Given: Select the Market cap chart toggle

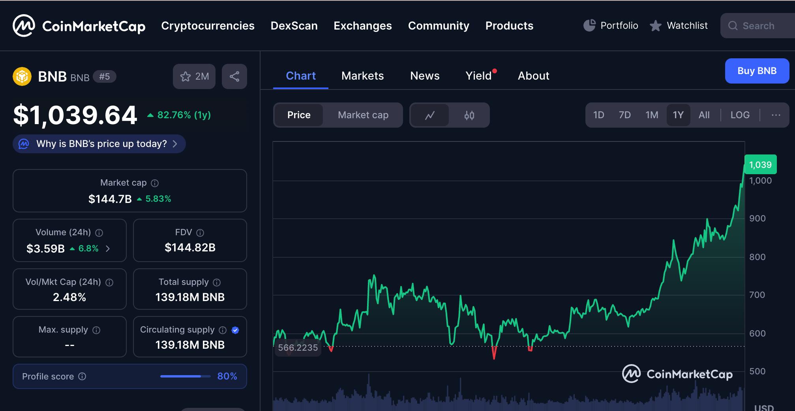Looking at the screenshot, I should [x=363, y=115].
